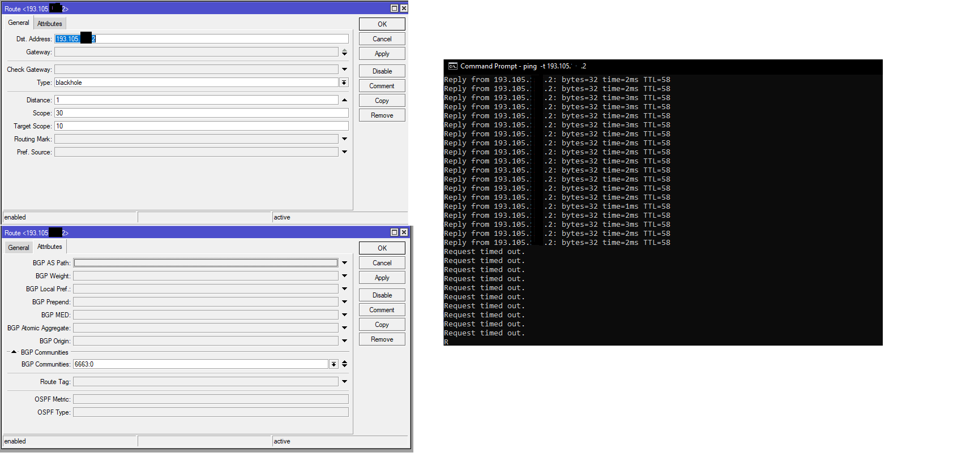The image size is (953, 474).
Task: Collapse the BGP Communities section
Action: pos(14,352)
